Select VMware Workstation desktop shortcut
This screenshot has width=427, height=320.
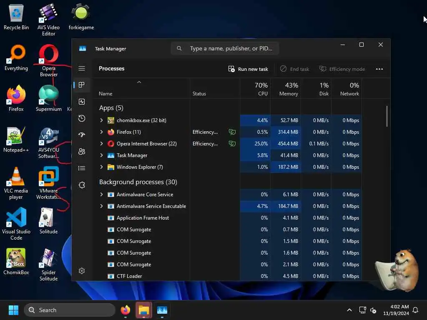coord(48,183)
